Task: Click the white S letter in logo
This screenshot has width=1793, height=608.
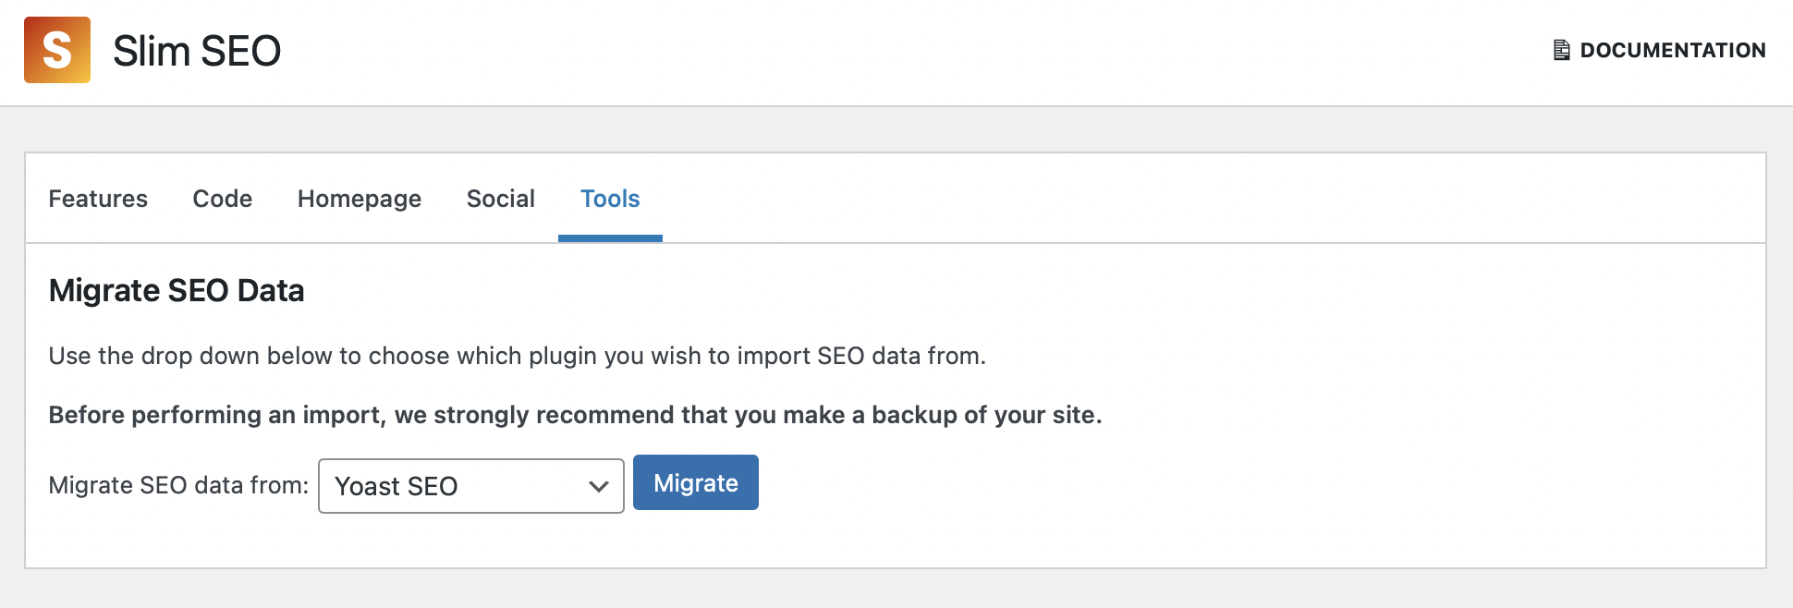Action: 56,51
